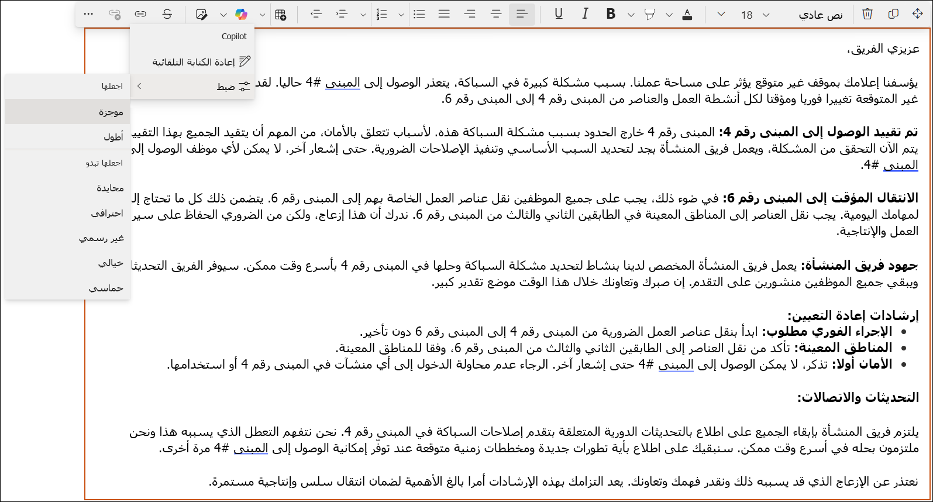The width and height of the screenshot is (933, 502).
Task: Choose غير رسمي tone option
Action: point(67,238)
